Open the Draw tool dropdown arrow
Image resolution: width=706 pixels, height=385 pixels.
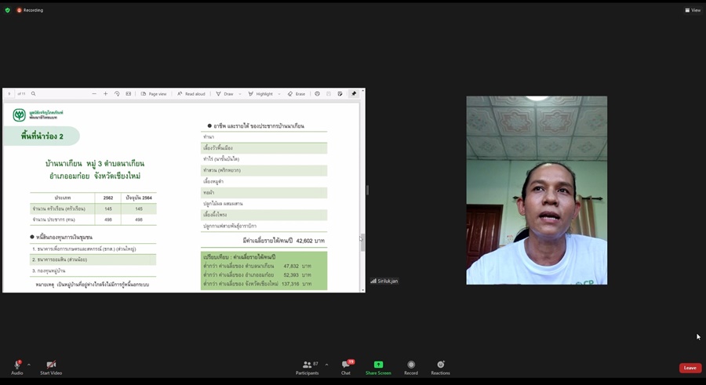(241, 94)
